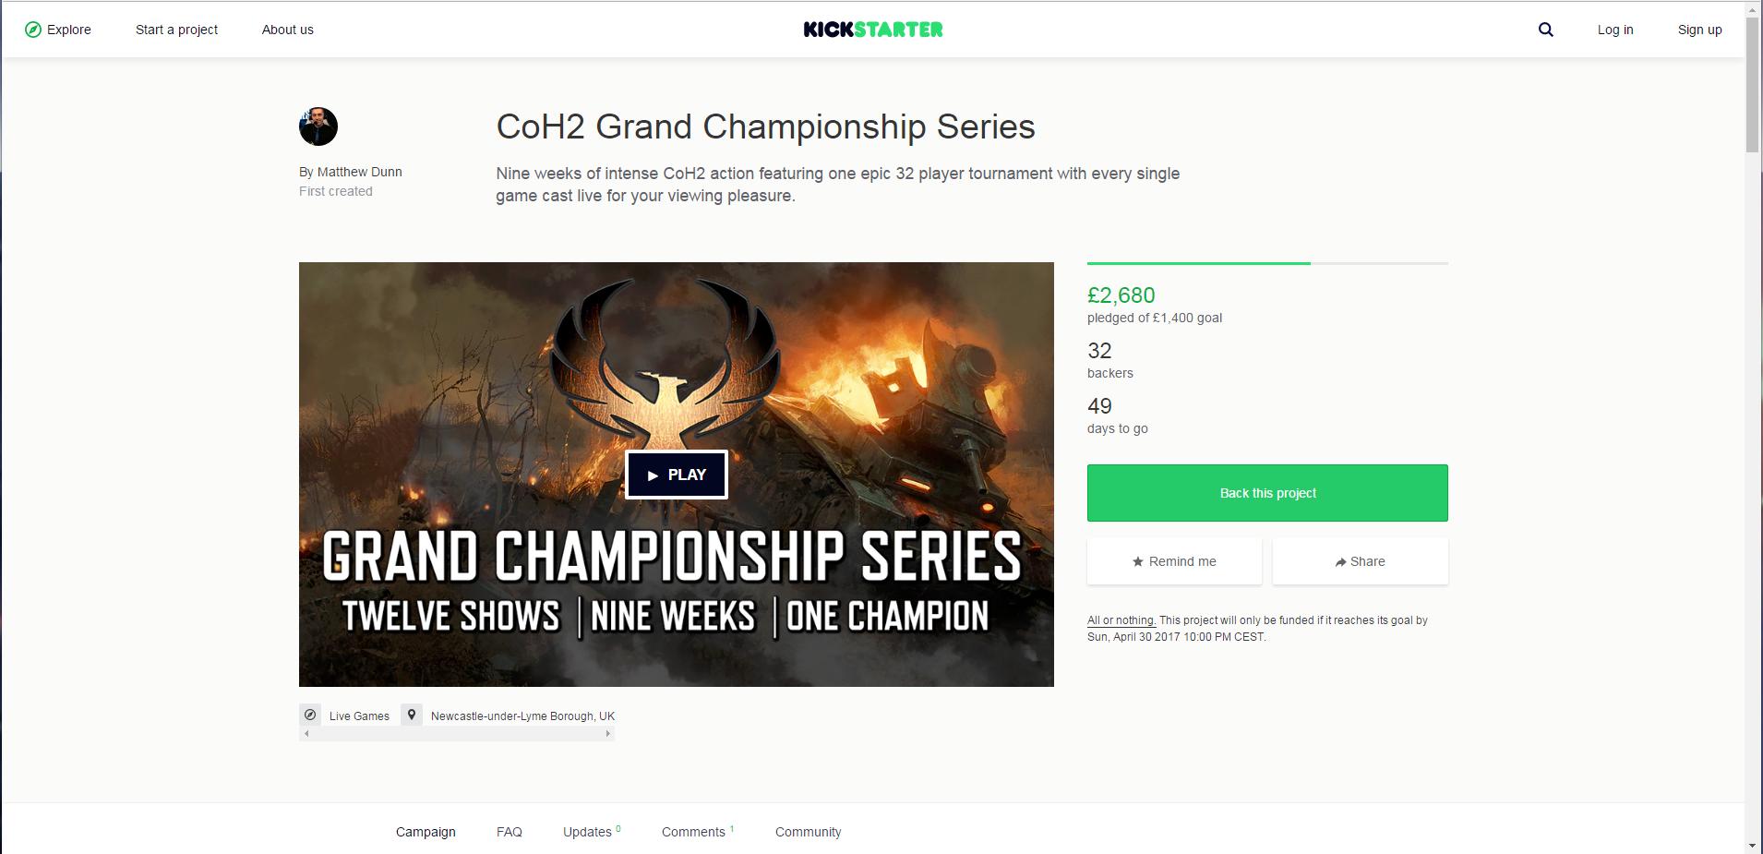Click the Live Games category compass icon
Image resolution: width=1763 pixels, height=854 pixels.
310,715
